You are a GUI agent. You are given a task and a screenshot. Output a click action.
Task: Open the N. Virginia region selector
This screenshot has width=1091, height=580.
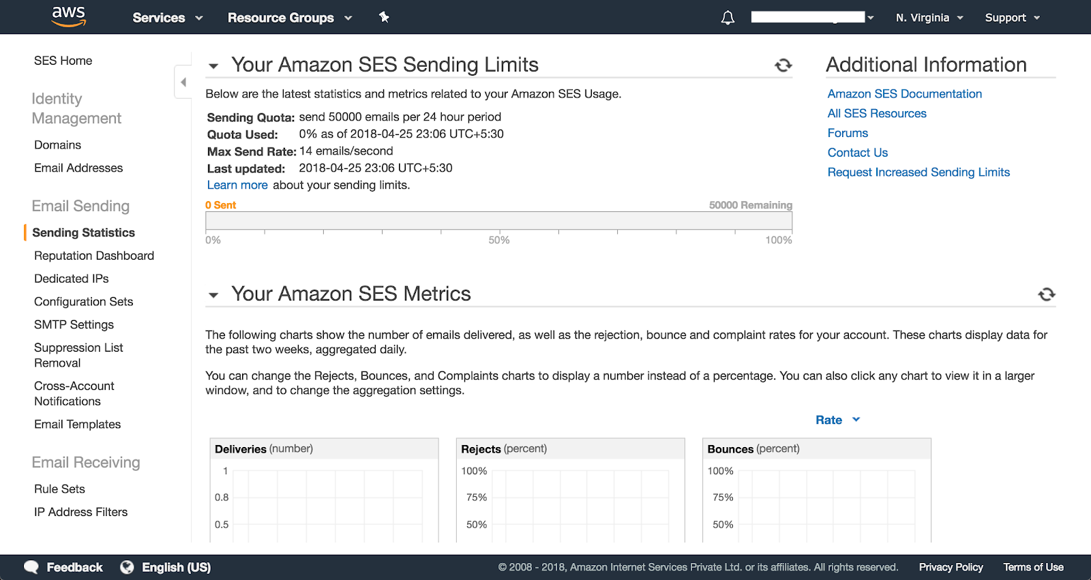(929, 18)
